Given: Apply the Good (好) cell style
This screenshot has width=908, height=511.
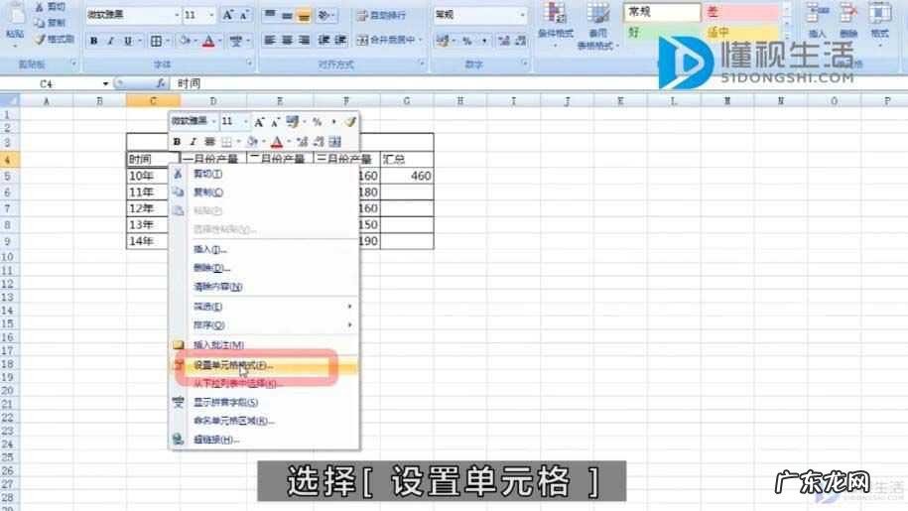Looking at the screenshot, I should pos(662,32).
